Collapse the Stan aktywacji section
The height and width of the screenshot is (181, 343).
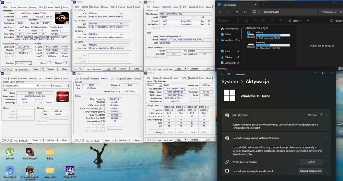327,115
